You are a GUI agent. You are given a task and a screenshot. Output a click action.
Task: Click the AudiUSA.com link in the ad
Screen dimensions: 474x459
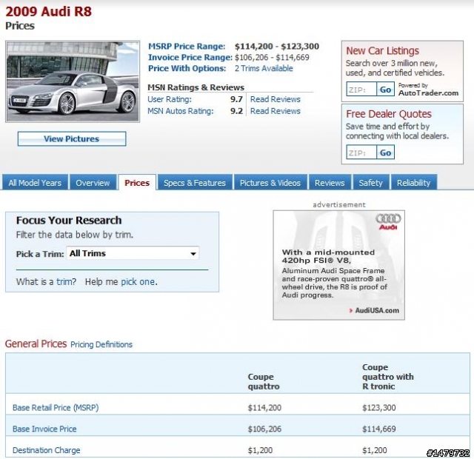click(x=376, y=310)
